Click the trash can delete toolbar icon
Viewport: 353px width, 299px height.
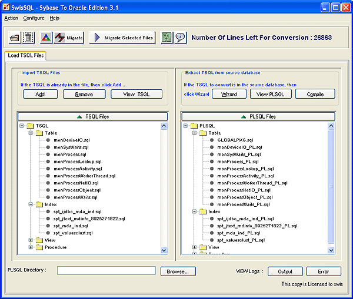(x=28, y=38)
